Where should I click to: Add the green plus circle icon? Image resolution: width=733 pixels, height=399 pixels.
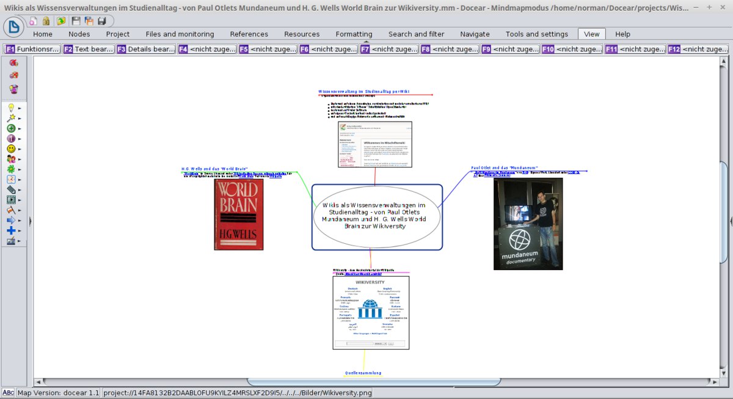[11, 128]
